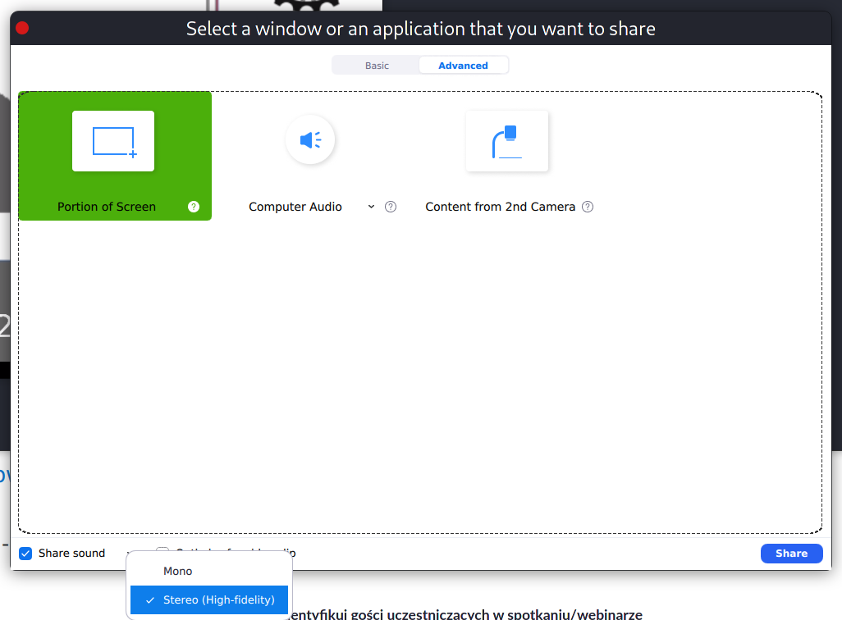Click the red close dot in title bar
This screenshot has height=620, width=842.
[x=22, y=28]
